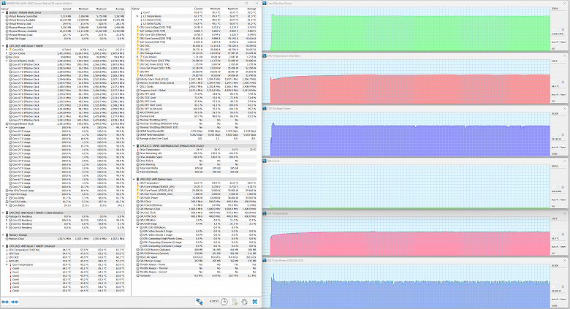The height and width of the screenshot is (309, 570).
Task: Collapse the System sensor group
Action: [x=3, y=12]
